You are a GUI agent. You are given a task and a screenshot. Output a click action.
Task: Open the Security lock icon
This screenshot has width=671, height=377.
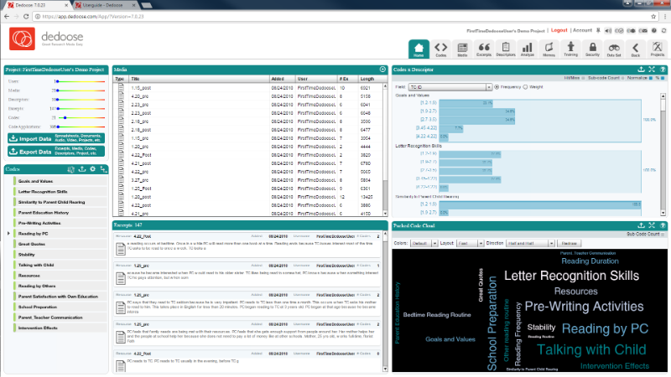(x=592, y=49)
